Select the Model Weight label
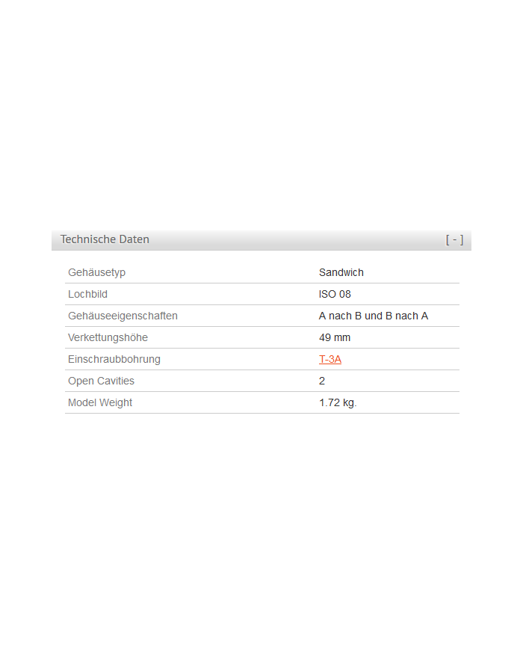The image size is (523, 650). tap(99, 402)
